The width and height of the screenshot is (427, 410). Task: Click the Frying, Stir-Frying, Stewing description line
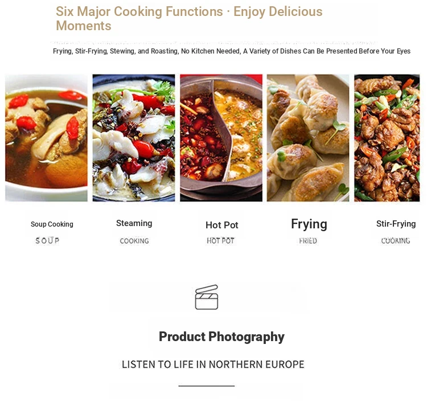click(x=232, y=51)
